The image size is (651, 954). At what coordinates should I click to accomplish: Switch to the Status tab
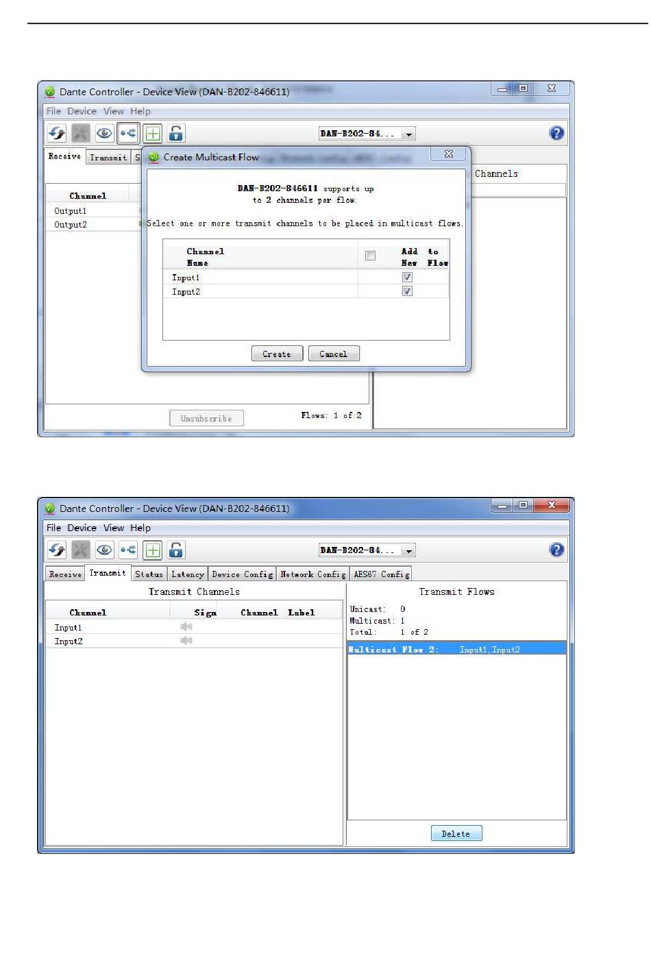149,574
